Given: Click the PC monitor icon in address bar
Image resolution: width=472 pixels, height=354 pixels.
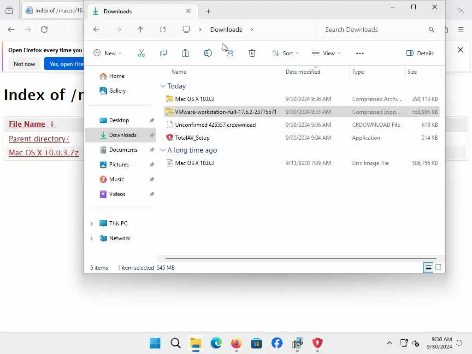Looking at the screenshot, I should (186, 29).
